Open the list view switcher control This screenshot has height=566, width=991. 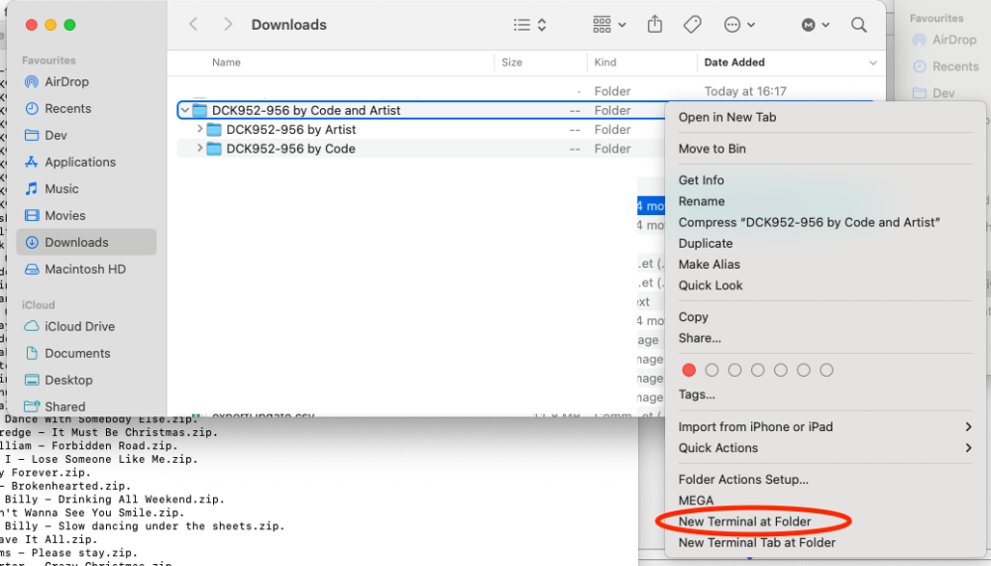point(530,25)
